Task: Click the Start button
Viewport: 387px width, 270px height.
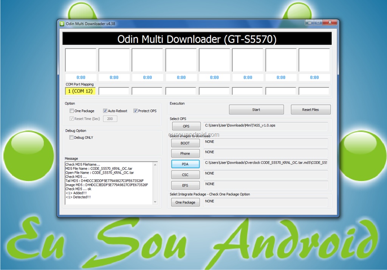Action: 256,109
